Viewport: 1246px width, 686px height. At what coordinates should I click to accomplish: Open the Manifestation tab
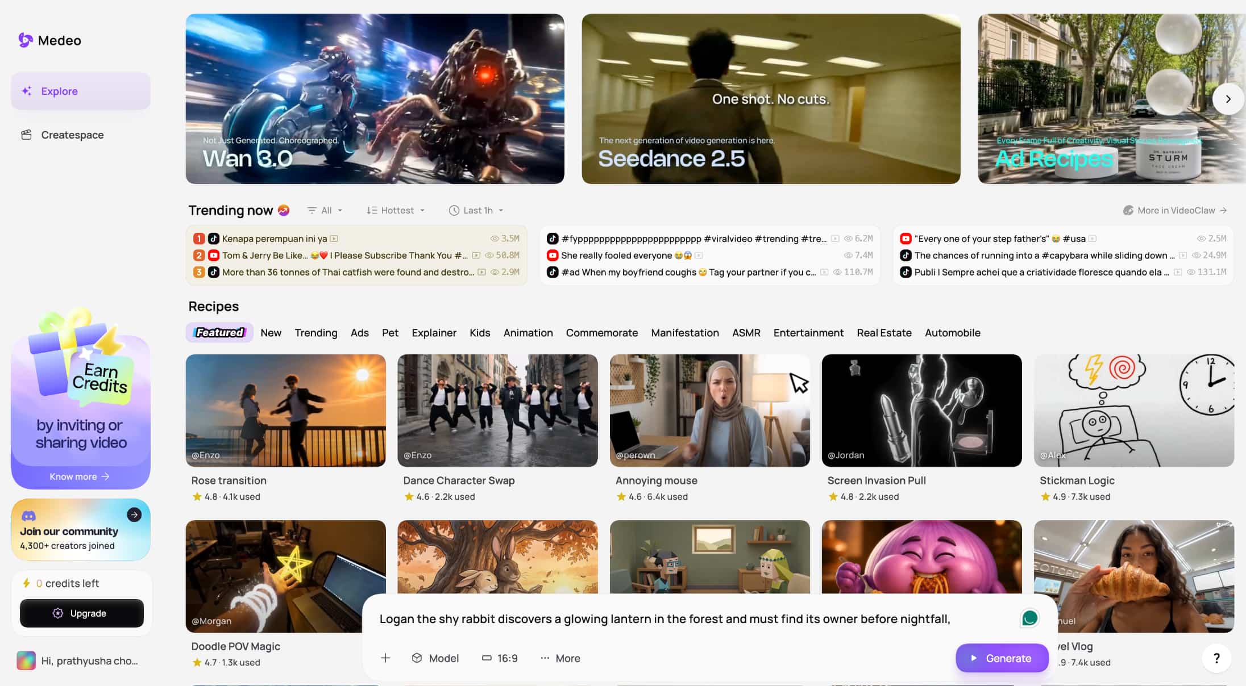(685, 333)
